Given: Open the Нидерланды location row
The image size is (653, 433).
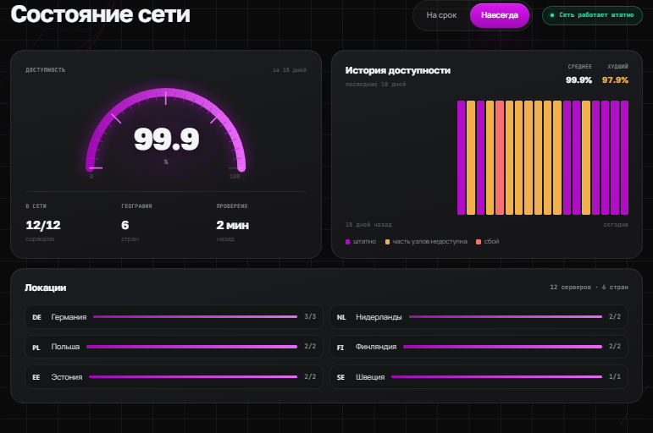Looking at the screenshot, I should tap(479, 317).
